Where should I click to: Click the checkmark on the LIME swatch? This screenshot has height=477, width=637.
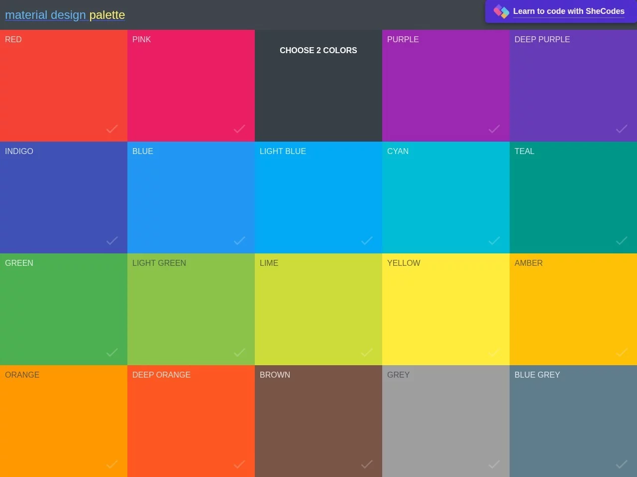pos(366,353)
